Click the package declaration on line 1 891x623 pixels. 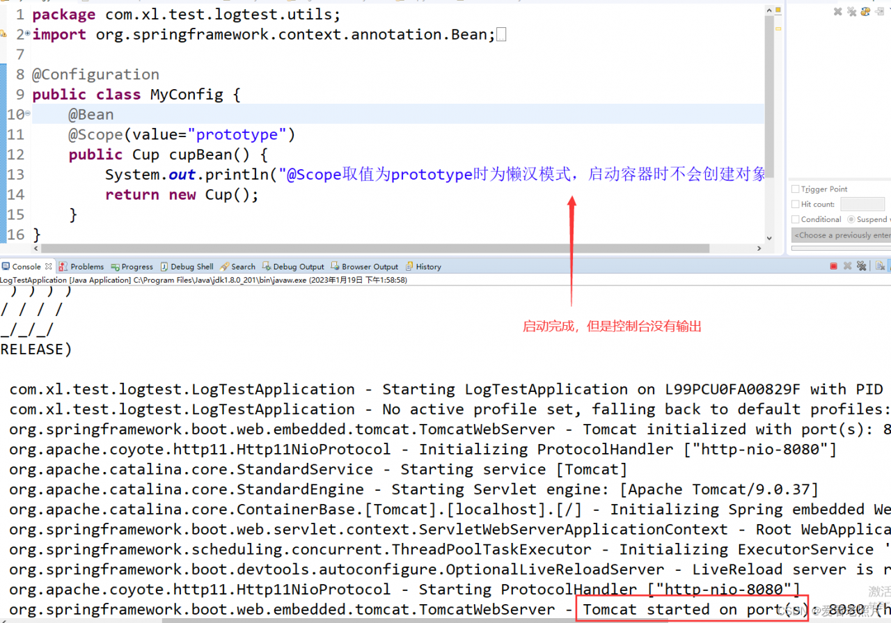(187, 15)
